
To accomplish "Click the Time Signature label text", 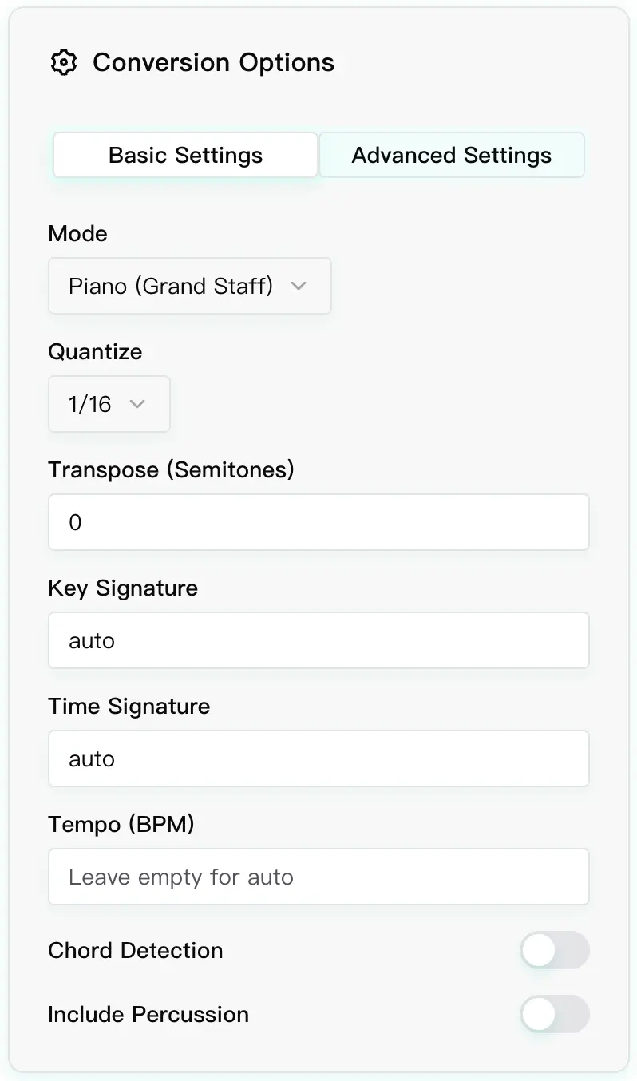I will coord(129,707).
